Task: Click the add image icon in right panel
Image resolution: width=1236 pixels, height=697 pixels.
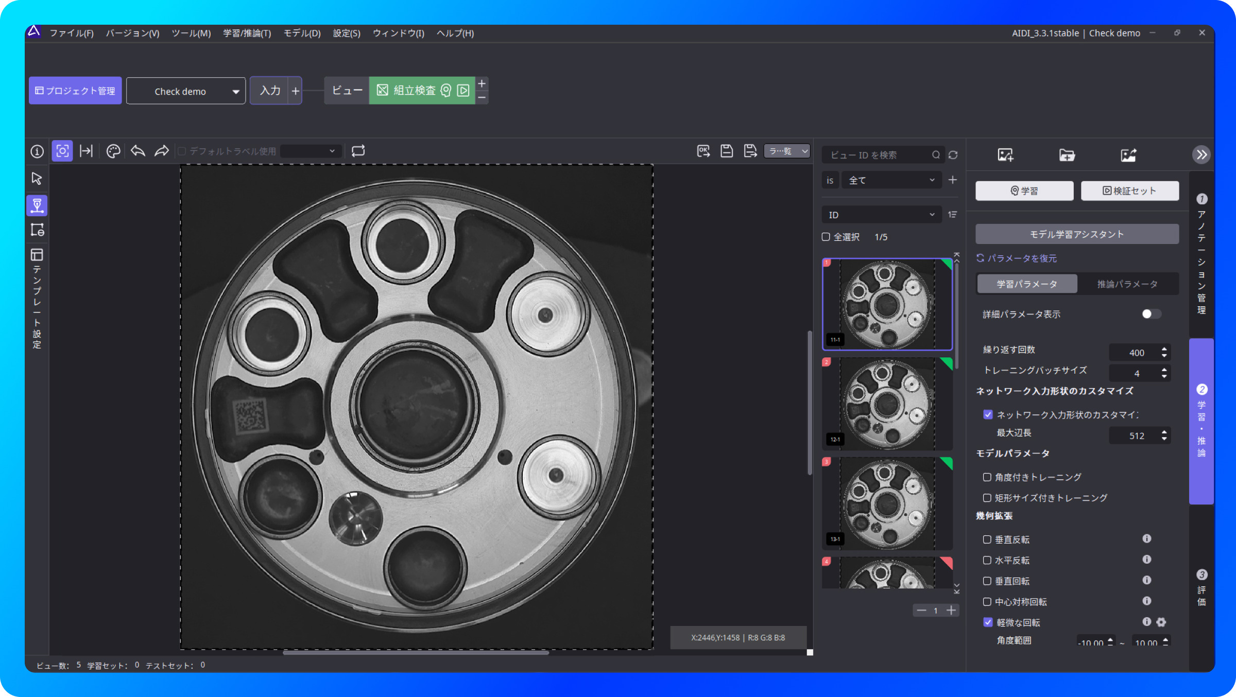Action: pyautogui.click(x=1005, y=155)
